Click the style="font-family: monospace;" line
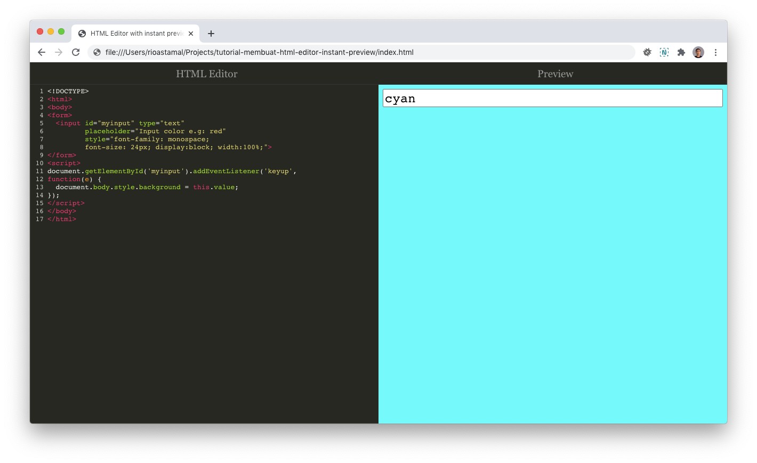The width and height of the screenshot is (757, 463). click(x=147, y=139)
